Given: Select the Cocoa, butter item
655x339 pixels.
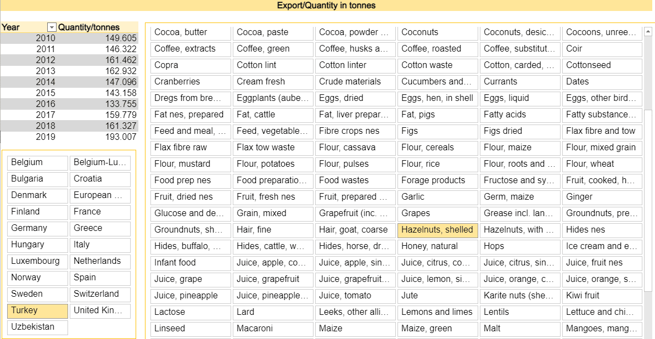Looking at the screenshot, I should point(191,32).
